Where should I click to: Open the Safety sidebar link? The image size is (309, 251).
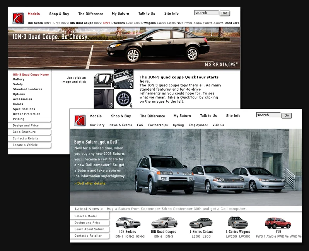18,84
